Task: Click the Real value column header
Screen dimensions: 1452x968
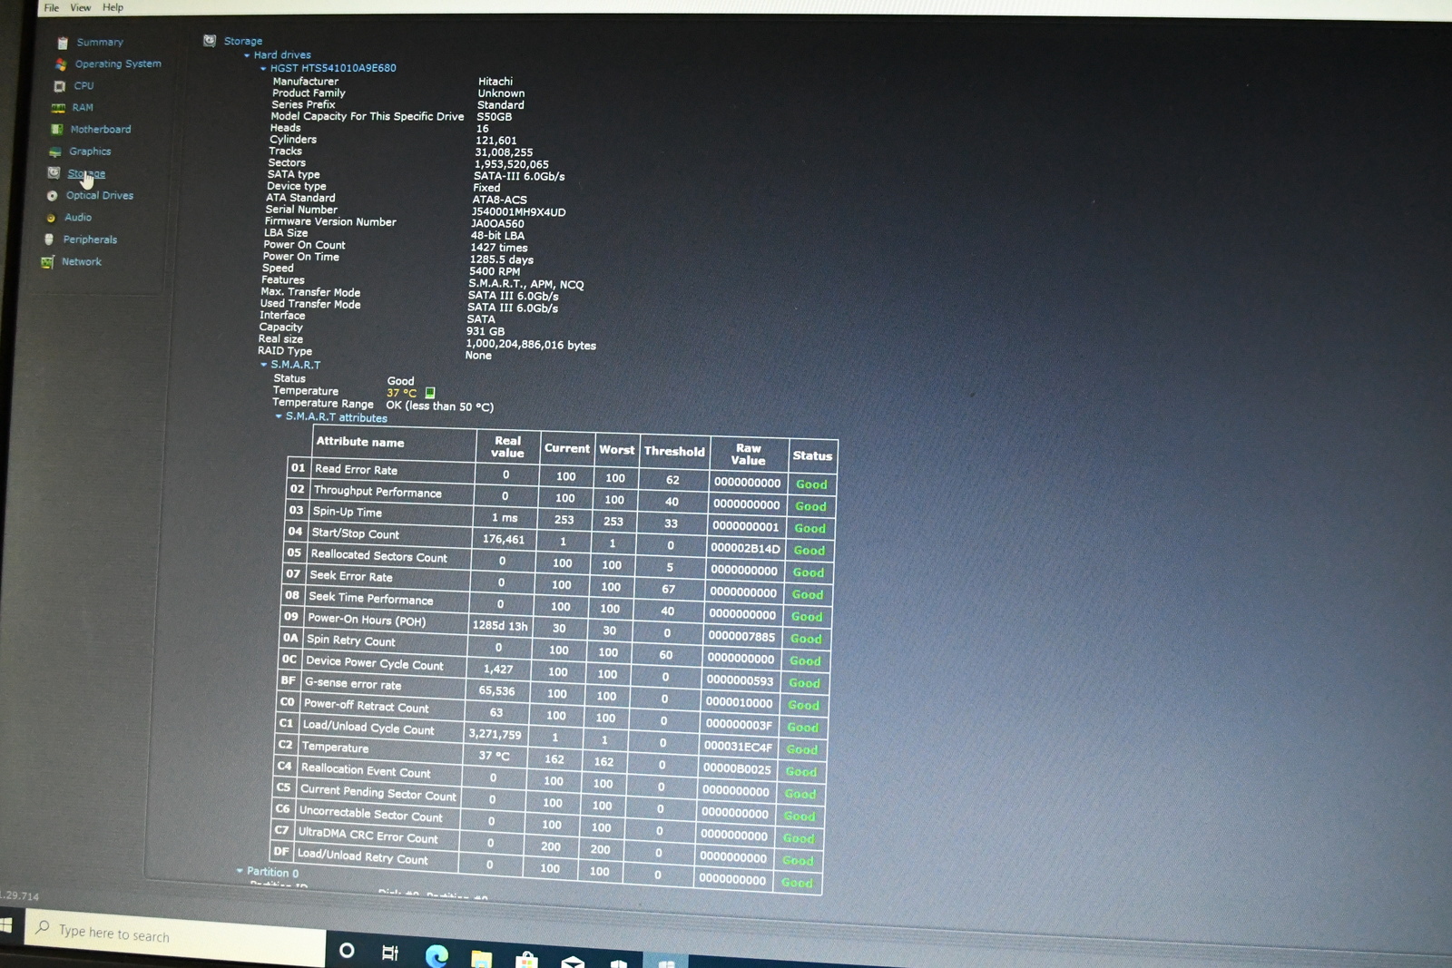Action: click(507, 446)
